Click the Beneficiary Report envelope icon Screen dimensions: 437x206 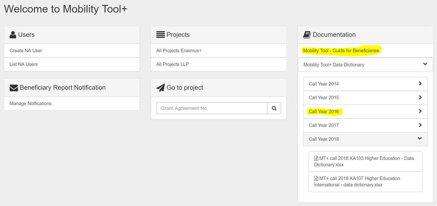[x=14, y=88]
